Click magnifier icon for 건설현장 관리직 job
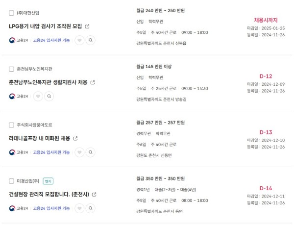 (x=91, y=208)
